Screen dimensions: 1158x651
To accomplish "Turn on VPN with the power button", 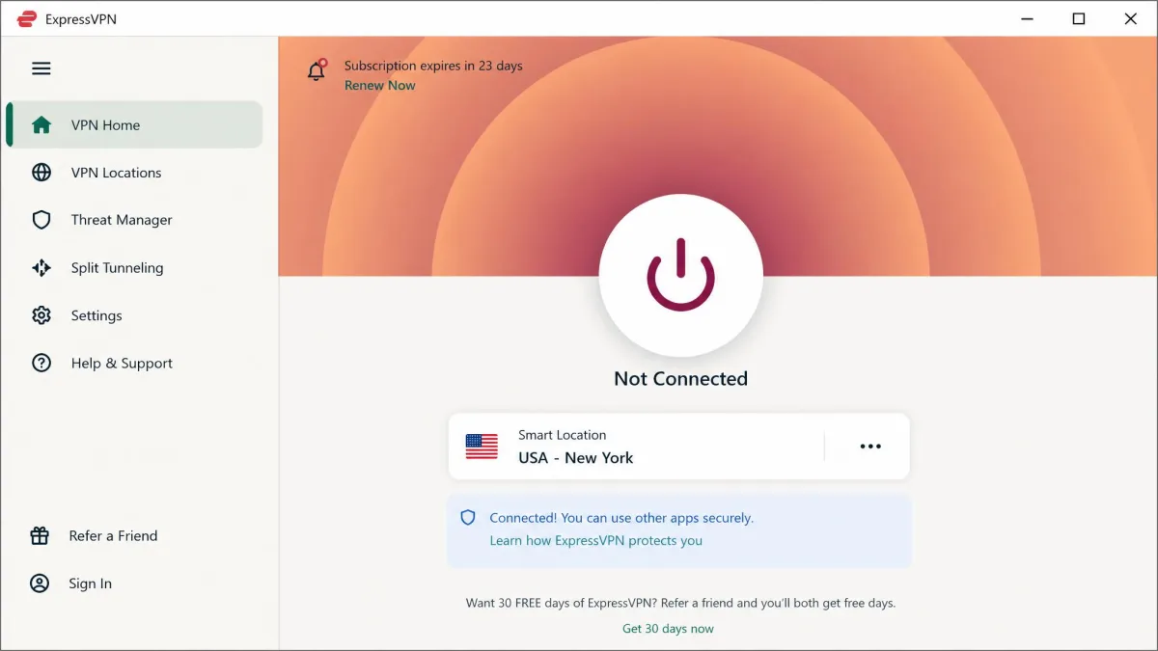I will [680, 275].
